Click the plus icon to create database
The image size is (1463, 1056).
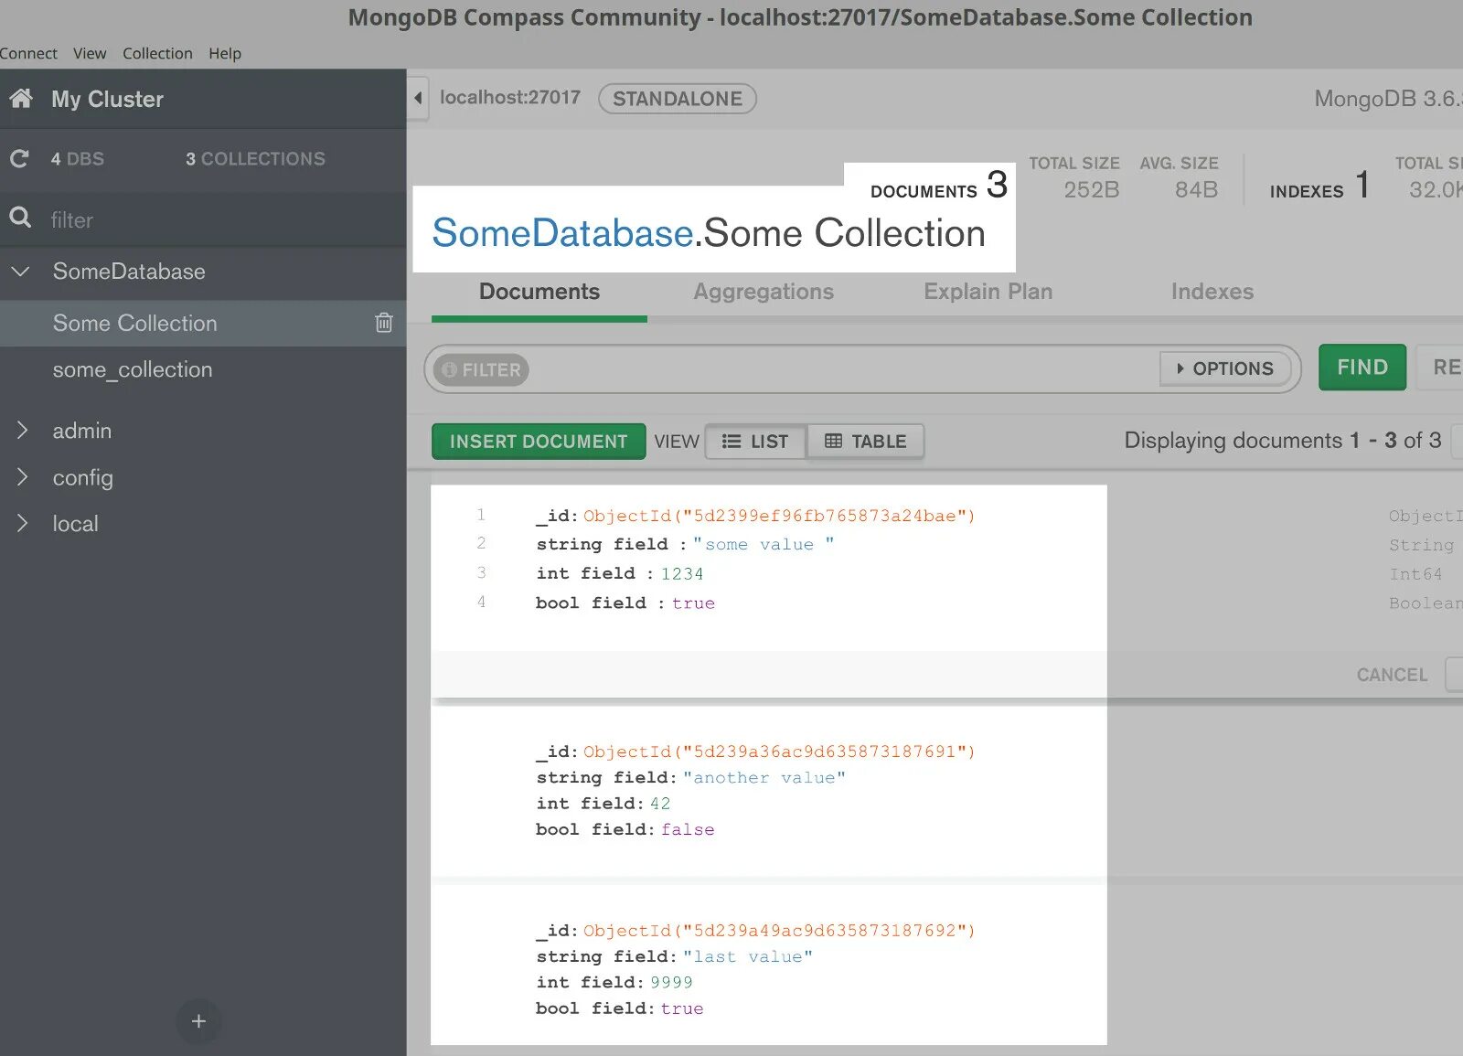pyautogui.click(x=198, y=1020)
